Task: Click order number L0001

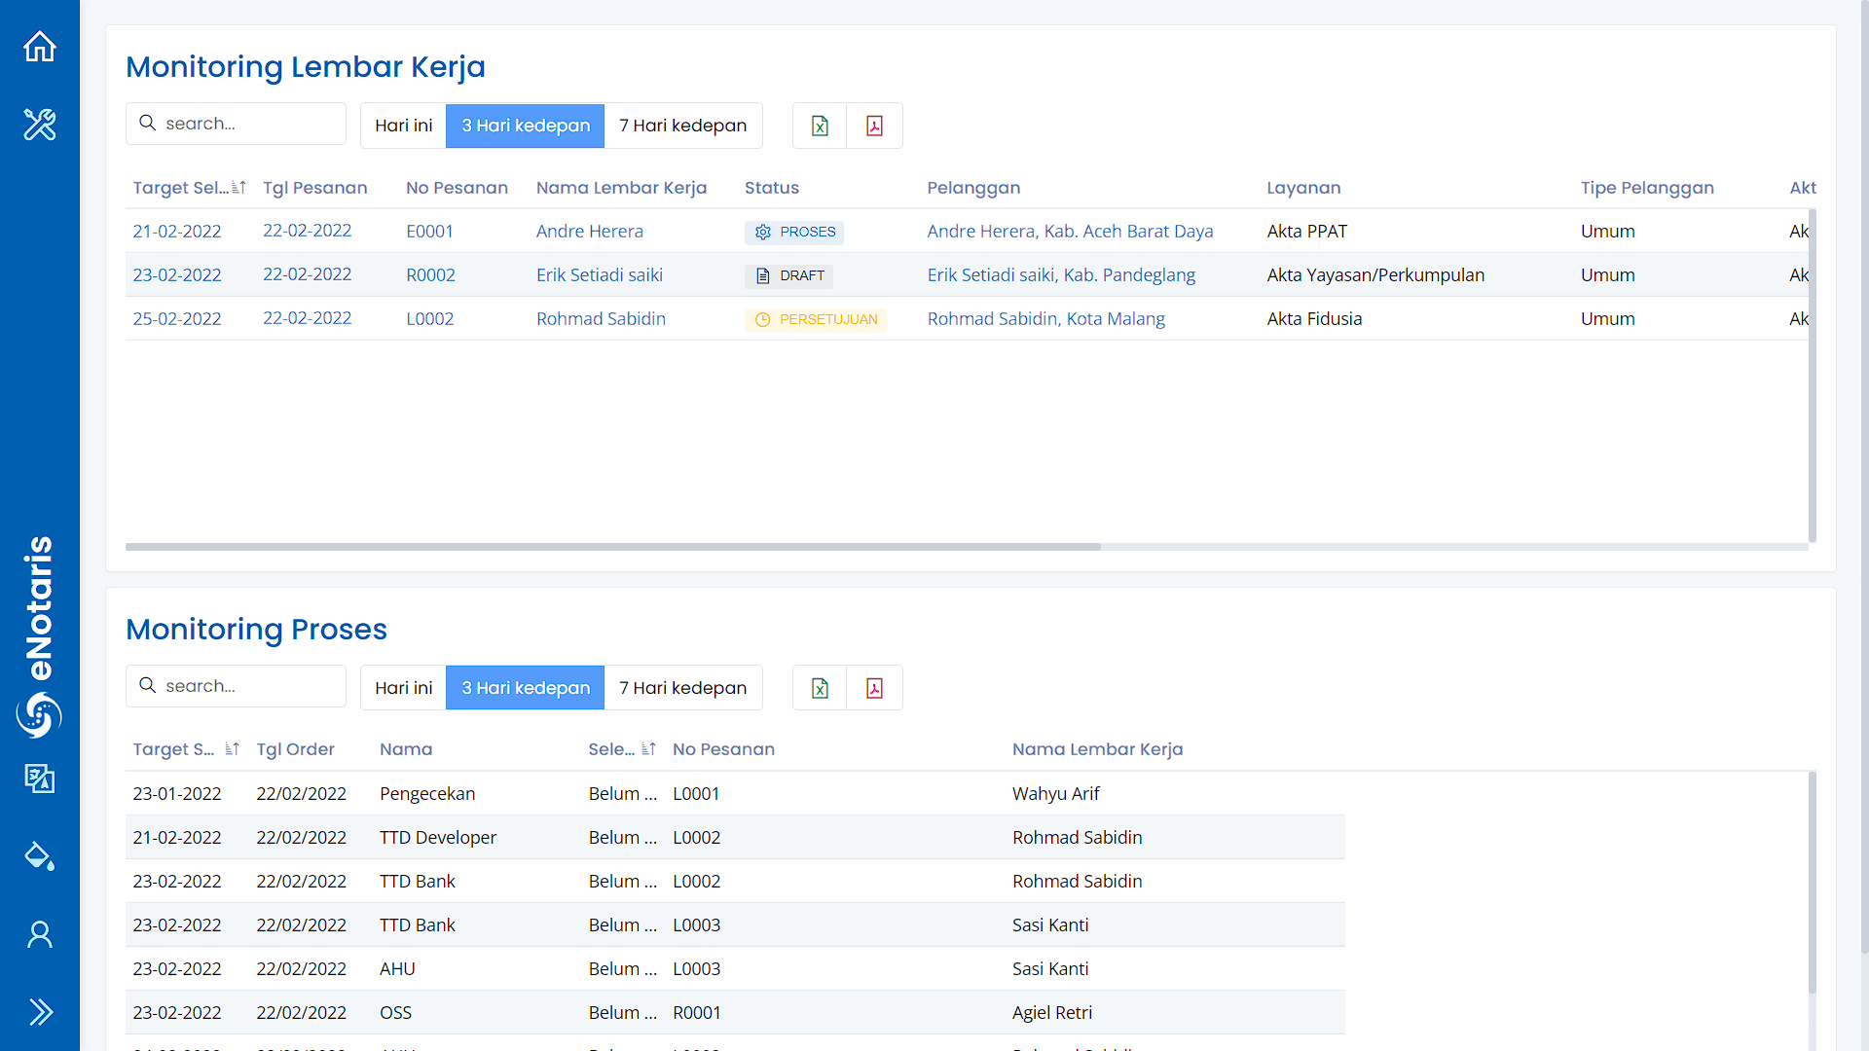Action: 696,794
